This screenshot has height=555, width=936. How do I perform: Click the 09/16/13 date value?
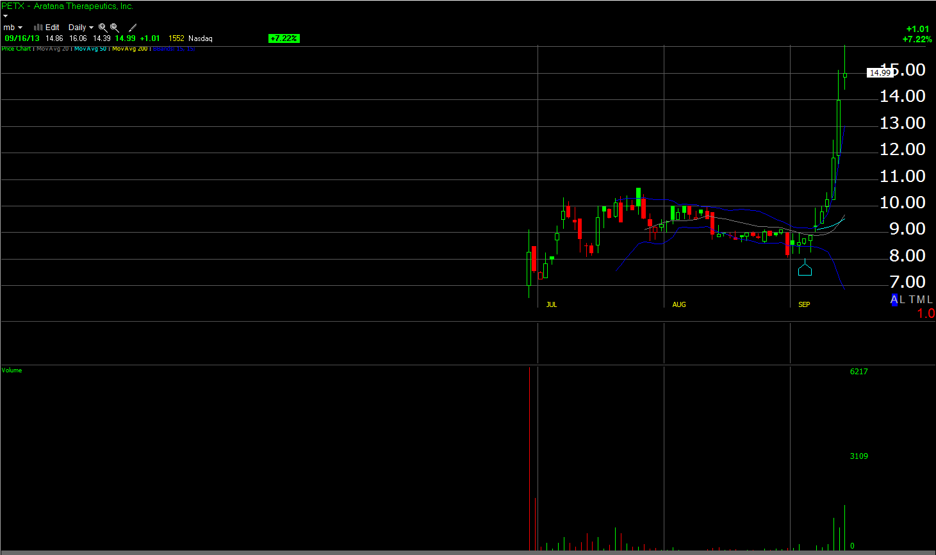(x=22, y=38)
